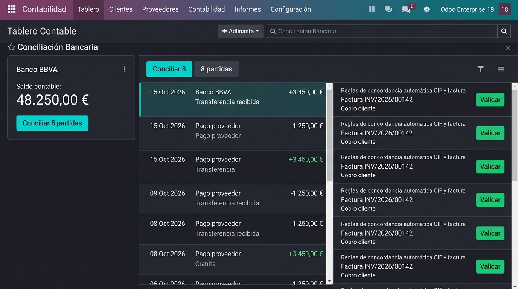Open the Proveedores menu
The height and width of the screenshot is (289, 518).
(x=160, y=9)
